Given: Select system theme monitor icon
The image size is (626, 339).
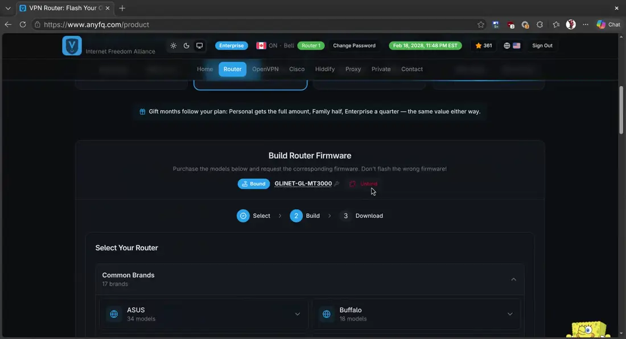Looking at the screenshot, I should [199, 46].
